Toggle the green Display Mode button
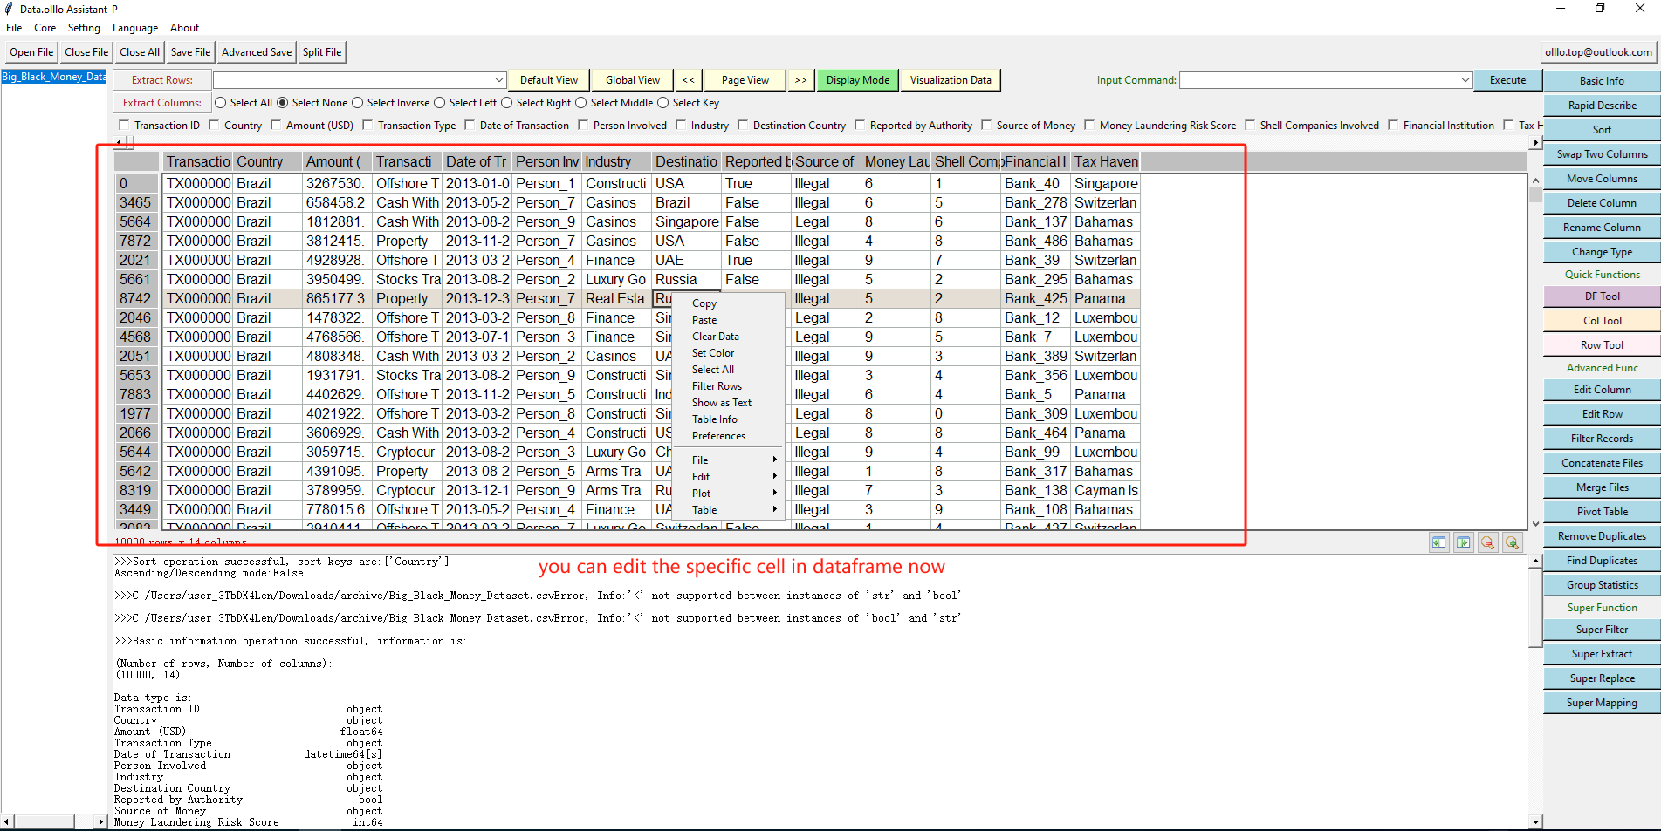This screenshot has height=831, width=1661. click(858, 80)
